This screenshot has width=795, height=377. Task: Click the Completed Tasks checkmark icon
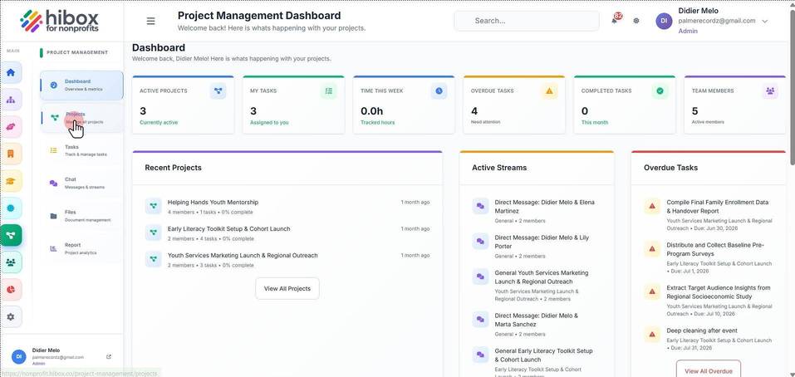[660, 91]
